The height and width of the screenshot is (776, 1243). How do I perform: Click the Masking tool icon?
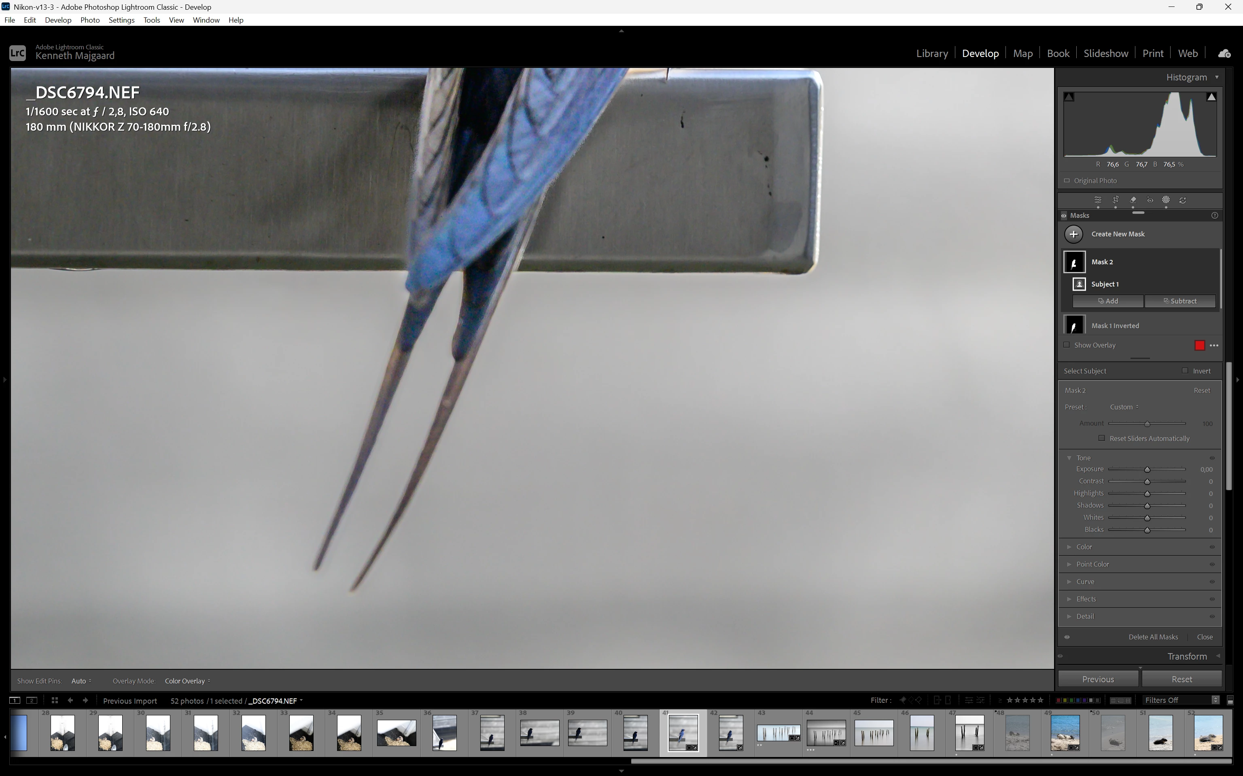pos(1166,200)
